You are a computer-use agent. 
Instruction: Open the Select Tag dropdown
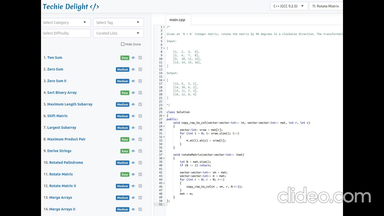[118, 22]
